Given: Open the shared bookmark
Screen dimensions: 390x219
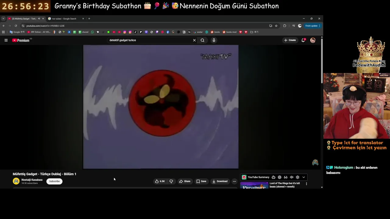Looking at the screenshot, I should click(83, 32).
